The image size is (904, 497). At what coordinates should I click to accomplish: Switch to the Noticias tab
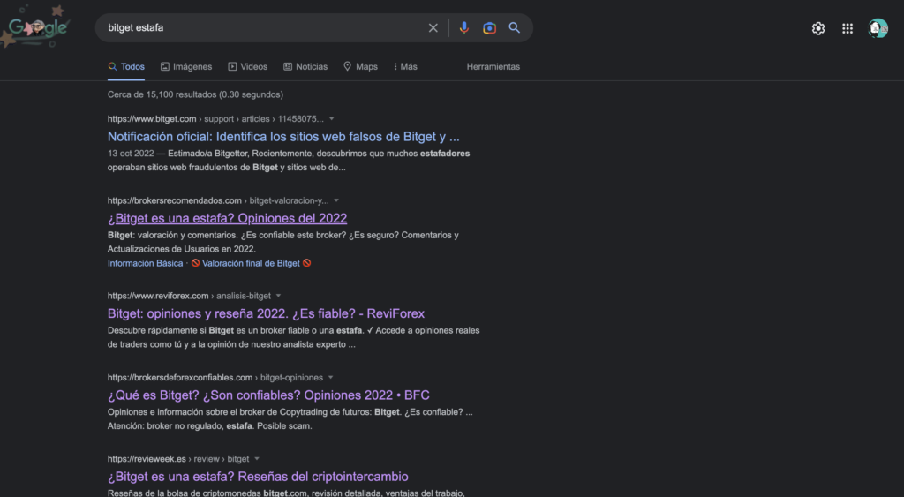(305, 67)
